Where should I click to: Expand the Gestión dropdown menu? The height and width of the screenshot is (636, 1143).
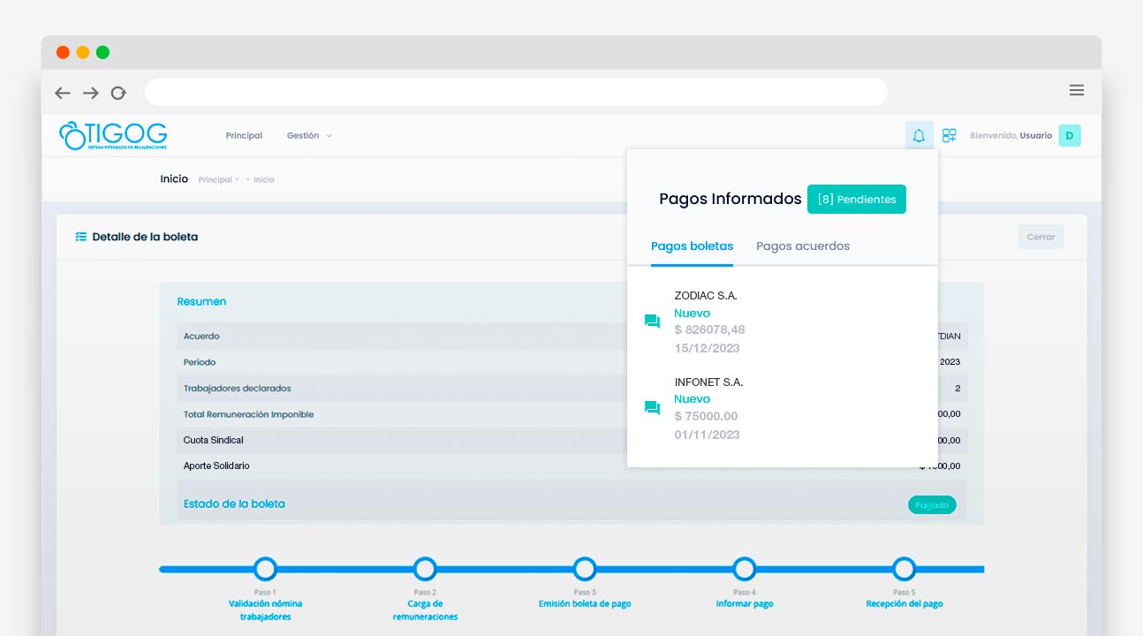click(309, 136)
